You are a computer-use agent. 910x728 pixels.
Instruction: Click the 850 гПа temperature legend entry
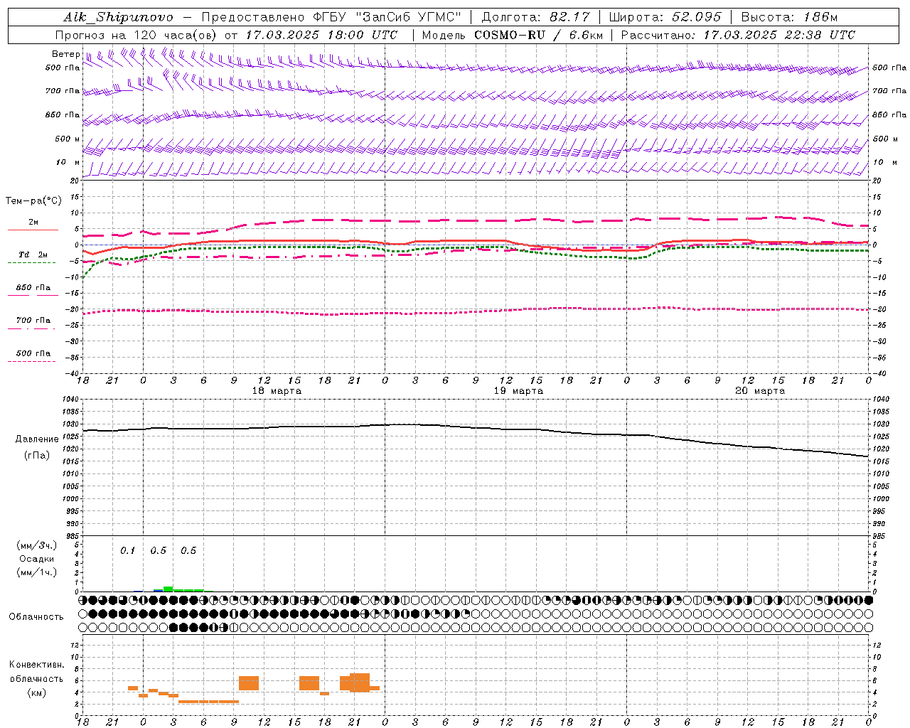(x=33, y=288)
